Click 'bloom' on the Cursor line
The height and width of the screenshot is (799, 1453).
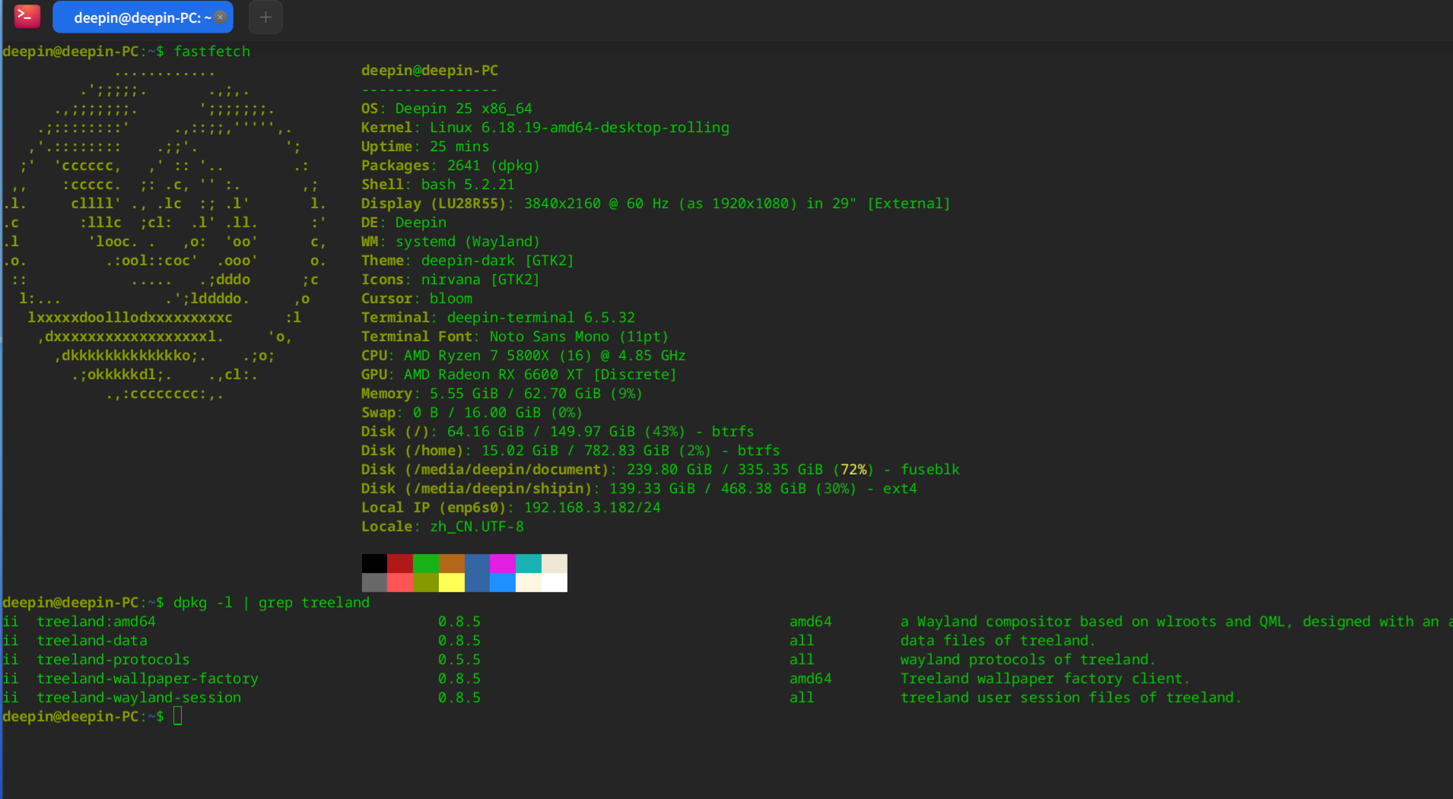click(451, 299)
